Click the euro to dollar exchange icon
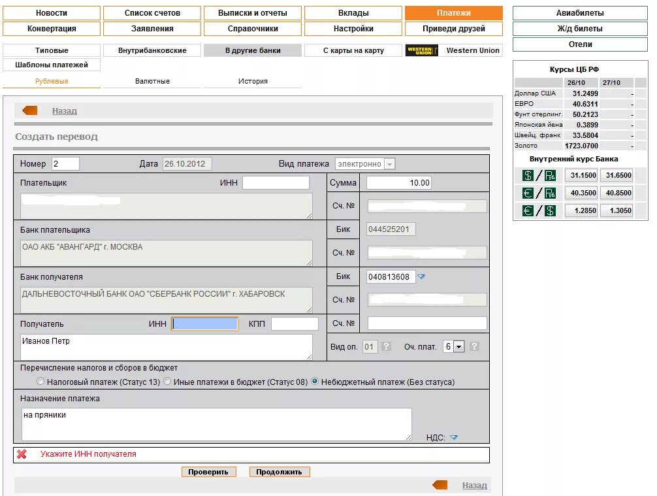Screen dimensions: 657x496 pos(539,210)
